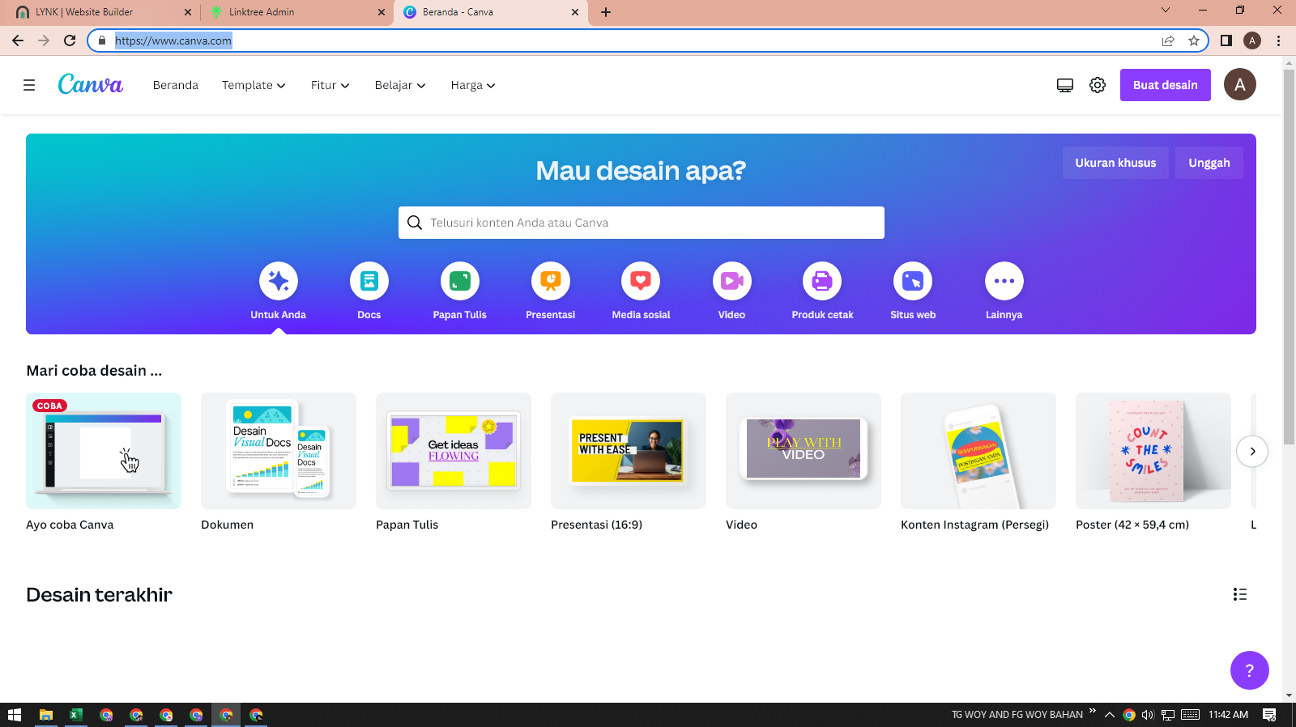Click the page vertical scrollbar

[x=1289, y=257]
